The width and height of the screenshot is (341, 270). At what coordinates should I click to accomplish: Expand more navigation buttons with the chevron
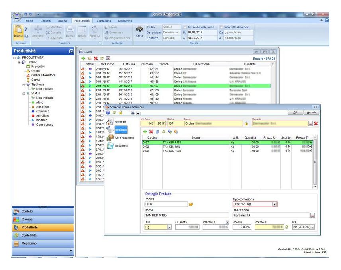(x=71, y=251)
